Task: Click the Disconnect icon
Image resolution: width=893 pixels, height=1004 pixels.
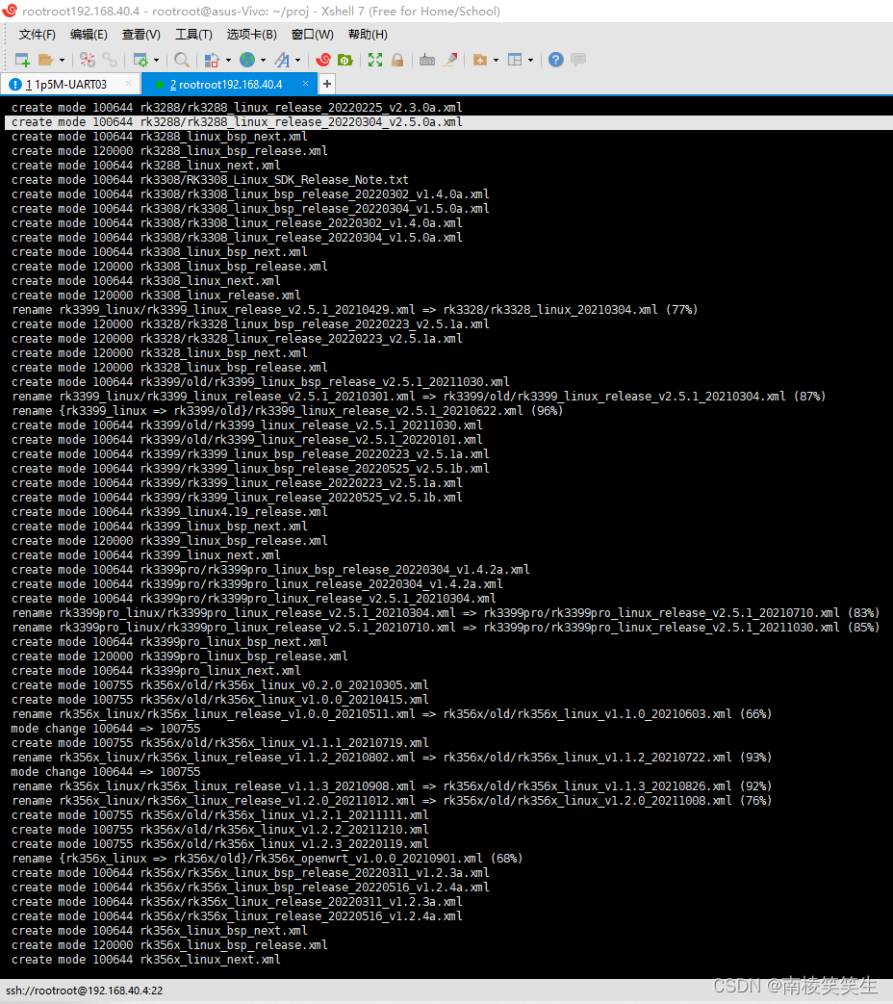Action: tap(87, 60)
